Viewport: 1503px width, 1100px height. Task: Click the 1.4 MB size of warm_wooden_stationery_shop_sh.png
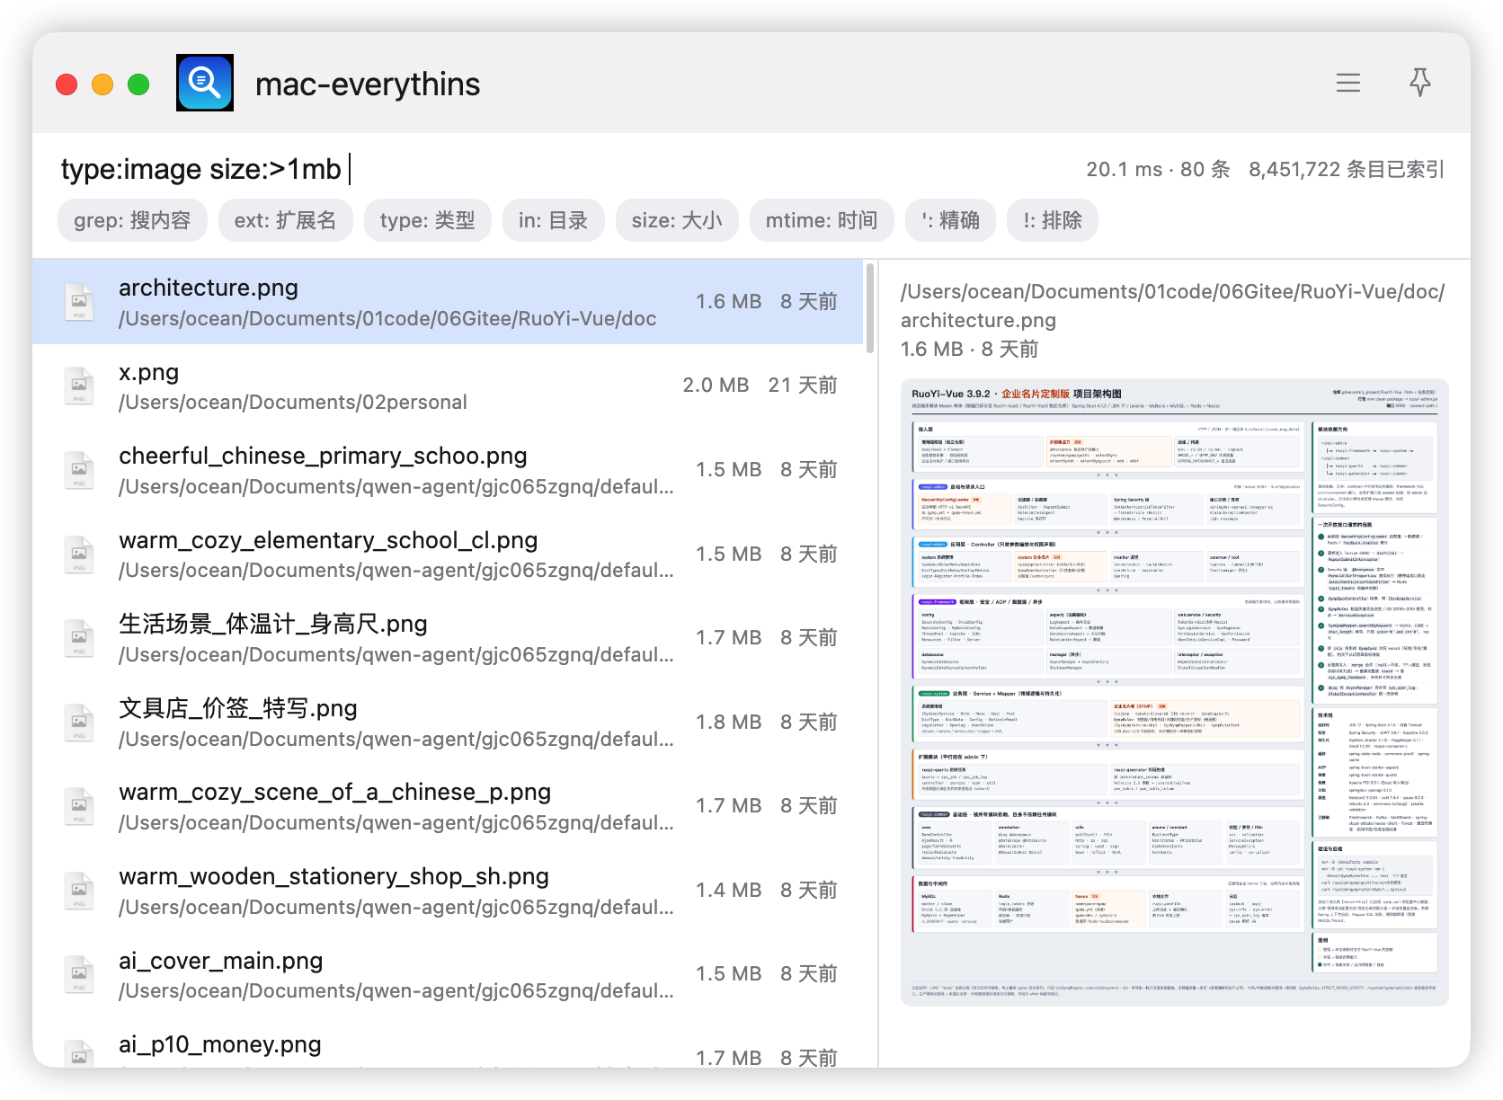tap(728, 890)
